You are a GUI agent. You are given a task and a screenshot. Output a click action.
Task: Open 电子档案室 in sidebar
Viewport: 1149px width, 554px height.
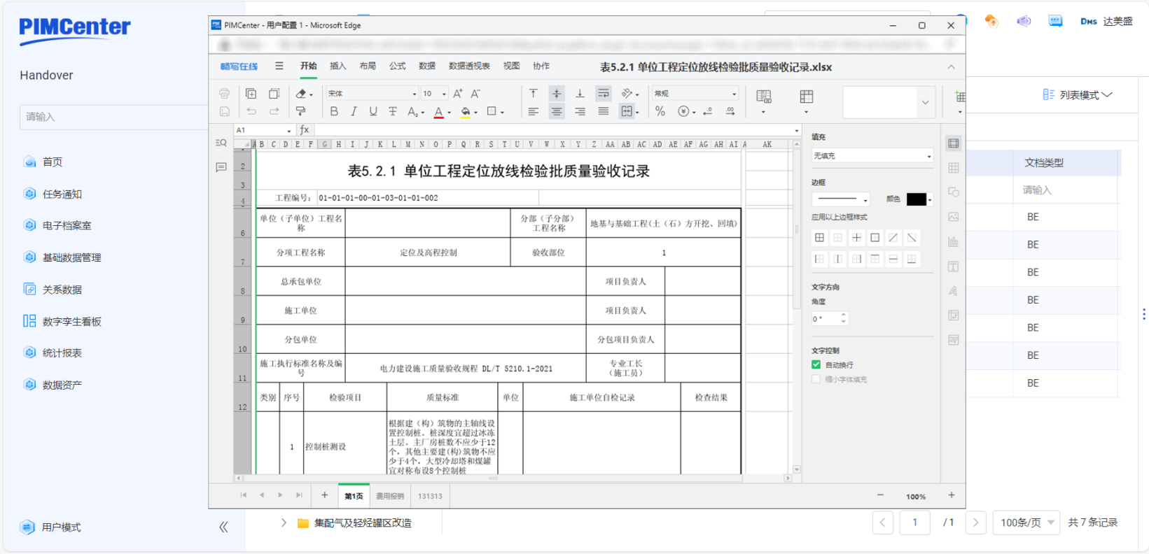[x=67, y=226]
